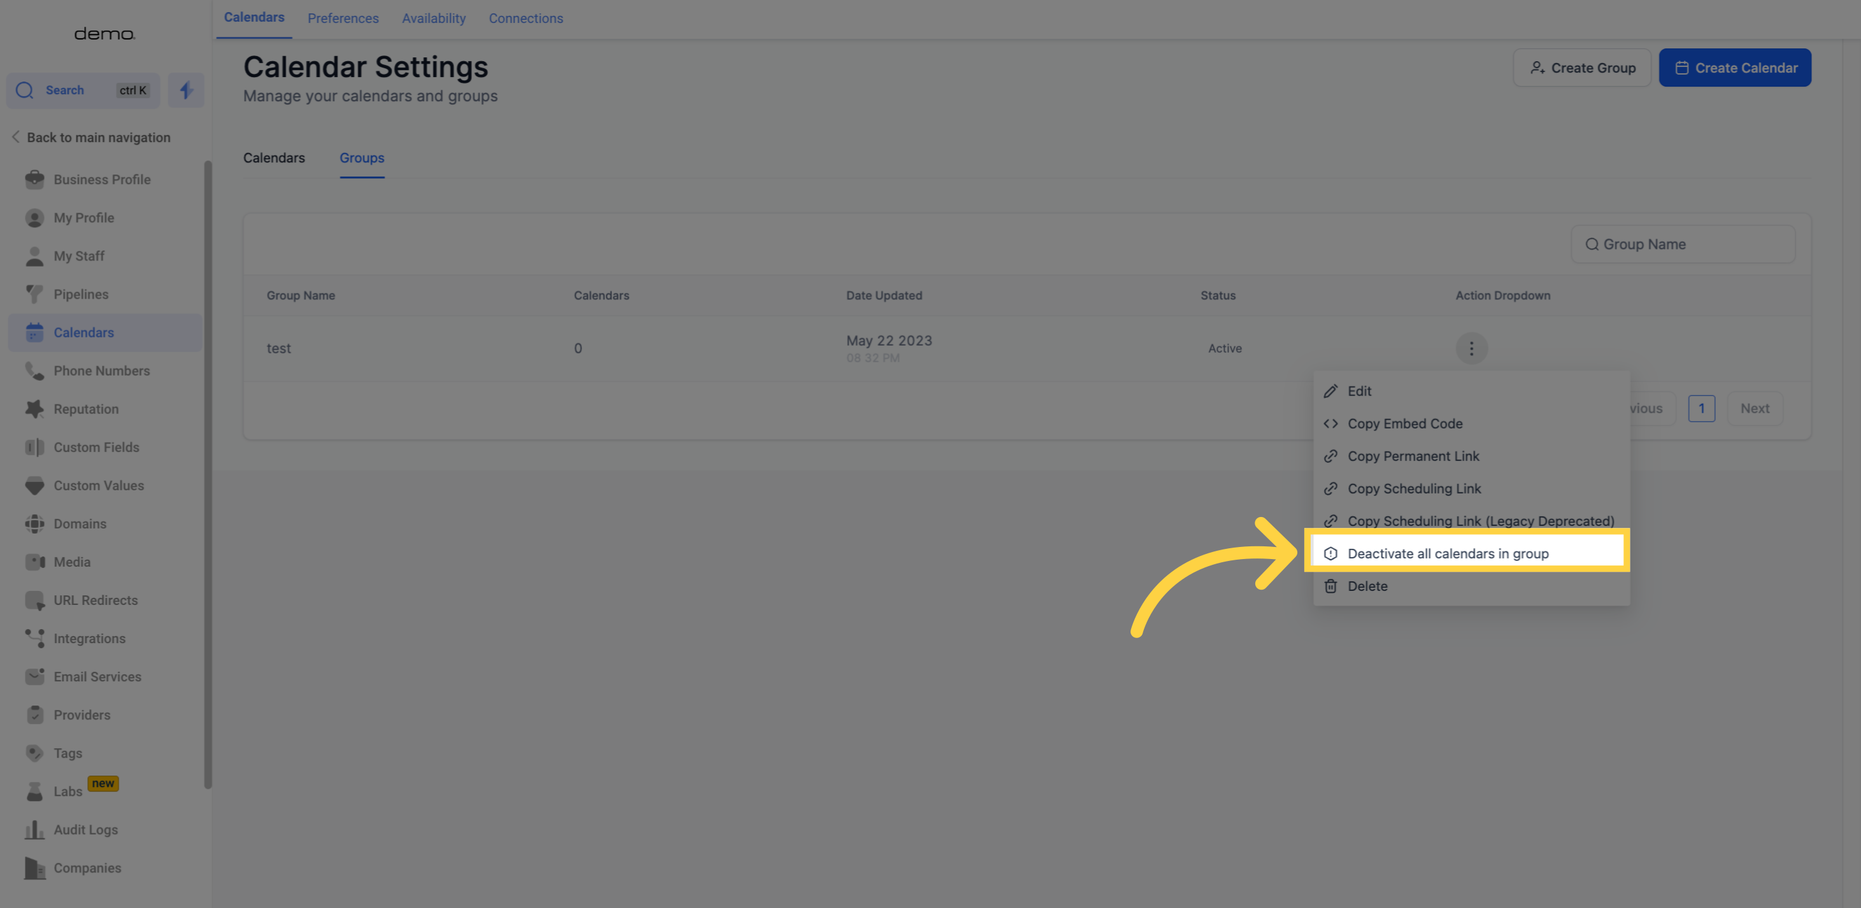
Task: Click the Audit Logs chart icon
Action: [x=34, y=830]
